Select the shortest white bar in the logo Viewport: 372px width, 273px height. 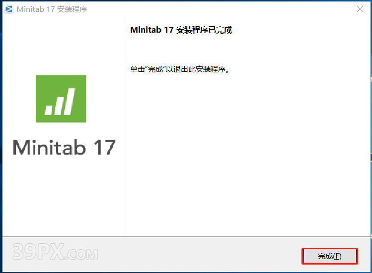coord(48,111)
